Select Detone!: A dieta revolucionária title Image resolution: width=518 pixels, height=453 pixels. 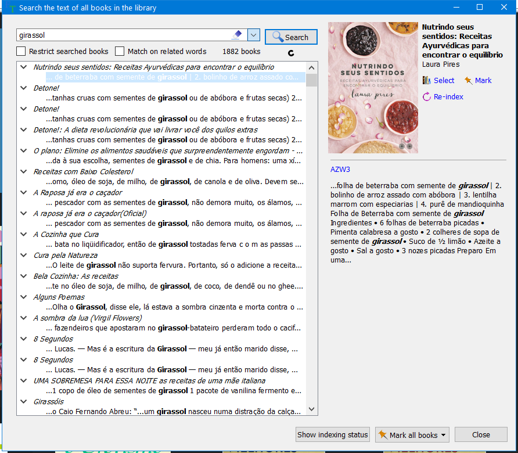[145, 130]
